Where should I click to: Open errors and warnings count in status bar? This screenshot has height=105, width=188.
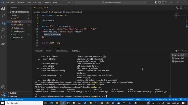pos(20,99)
